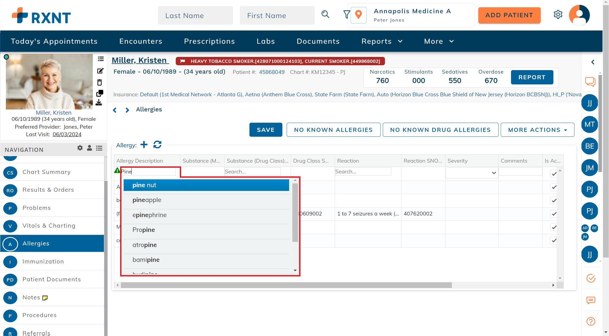609x336 pixels.
Task: Select pineapple from suggestions
Action: [x=206, y=200]
